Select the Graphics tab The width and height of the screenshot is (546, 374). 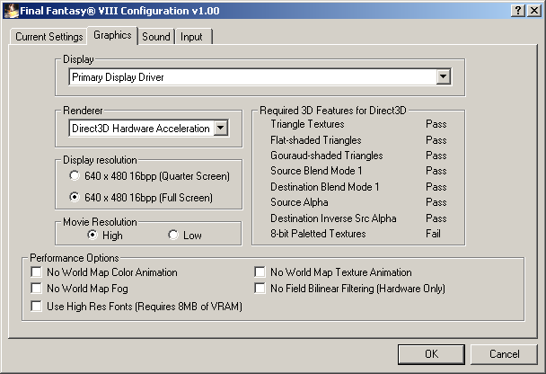112,35
